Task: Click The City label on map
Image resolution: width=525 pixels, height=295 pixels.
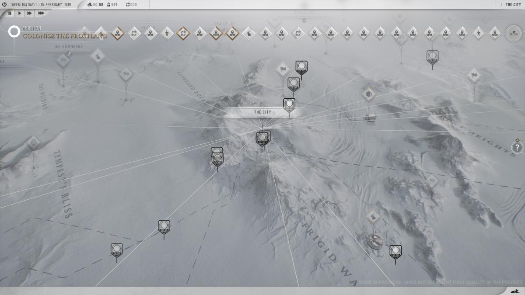Action: [262, 112]
